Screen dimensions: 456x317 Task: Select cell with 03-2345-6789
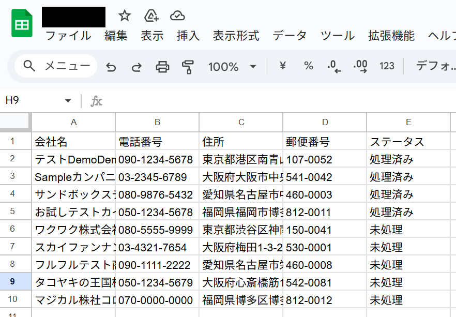(157, 176)
